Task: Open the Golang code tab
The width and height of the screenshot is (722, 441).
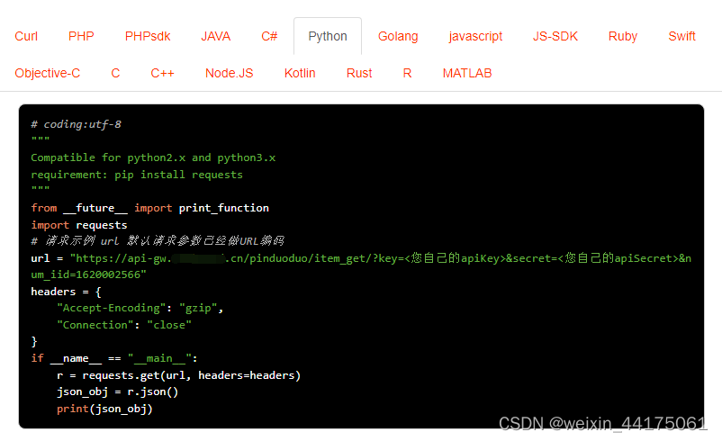Action: tap(398, 36)
